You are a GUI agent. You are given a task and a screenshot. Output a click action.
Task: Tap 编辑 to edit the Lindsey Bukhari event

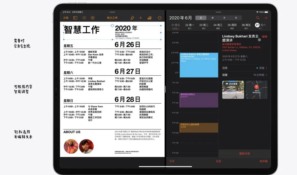[x=265, y=36]
